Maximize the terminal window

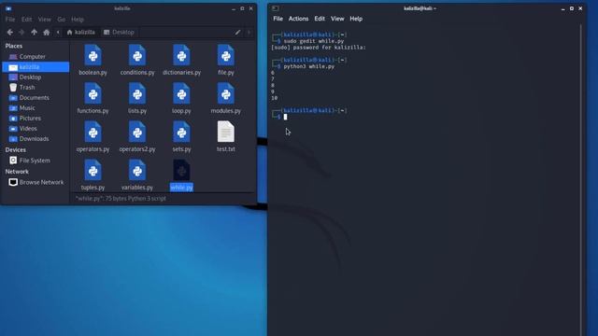(571, 8)
